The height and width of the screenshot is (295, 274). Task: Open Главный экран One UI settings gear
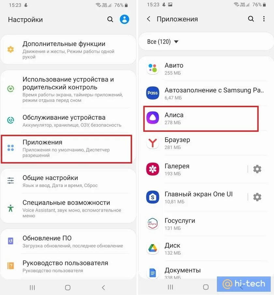point(257,197)
